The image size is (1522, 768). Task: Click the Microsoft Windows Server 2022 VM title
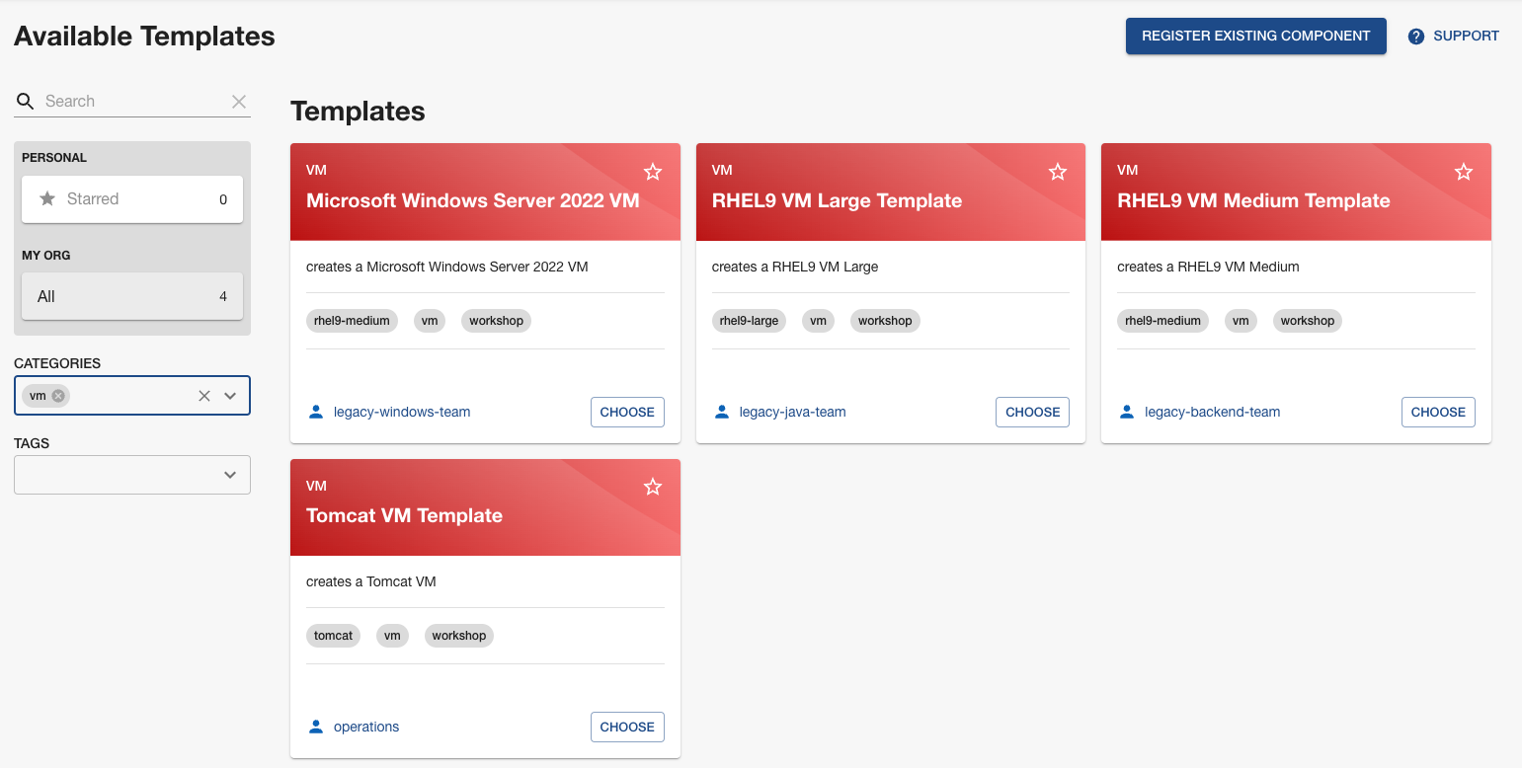473,200
